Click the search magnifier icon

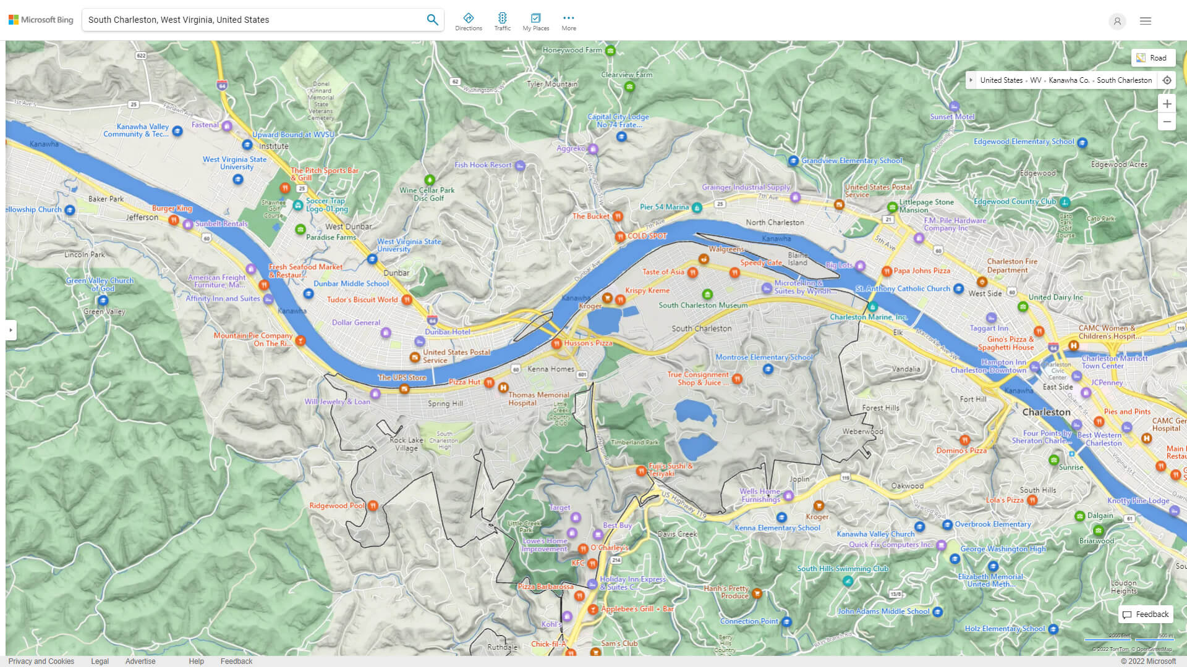432,20
